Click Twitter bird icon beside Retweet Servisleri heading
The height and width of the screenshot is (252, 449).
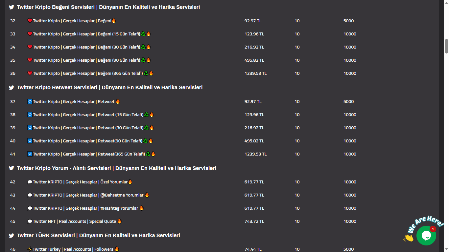click(x=12, y=88)
